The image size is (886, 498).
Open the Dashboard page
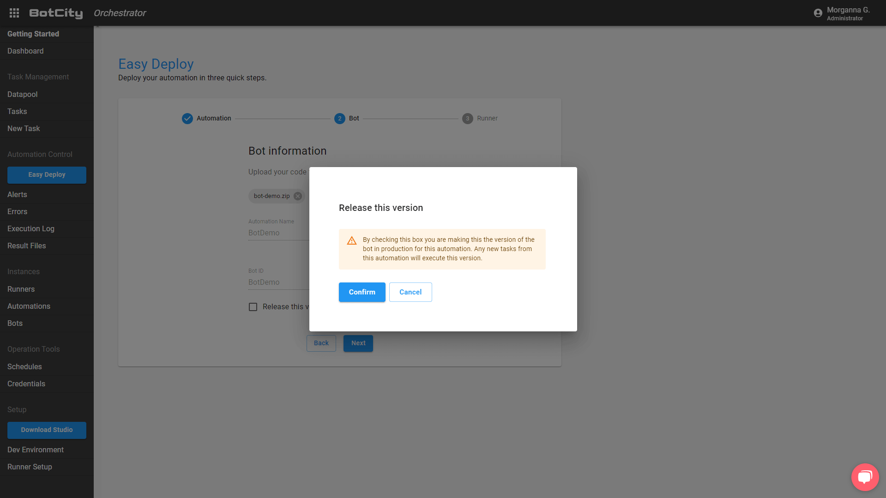(25, 51)
